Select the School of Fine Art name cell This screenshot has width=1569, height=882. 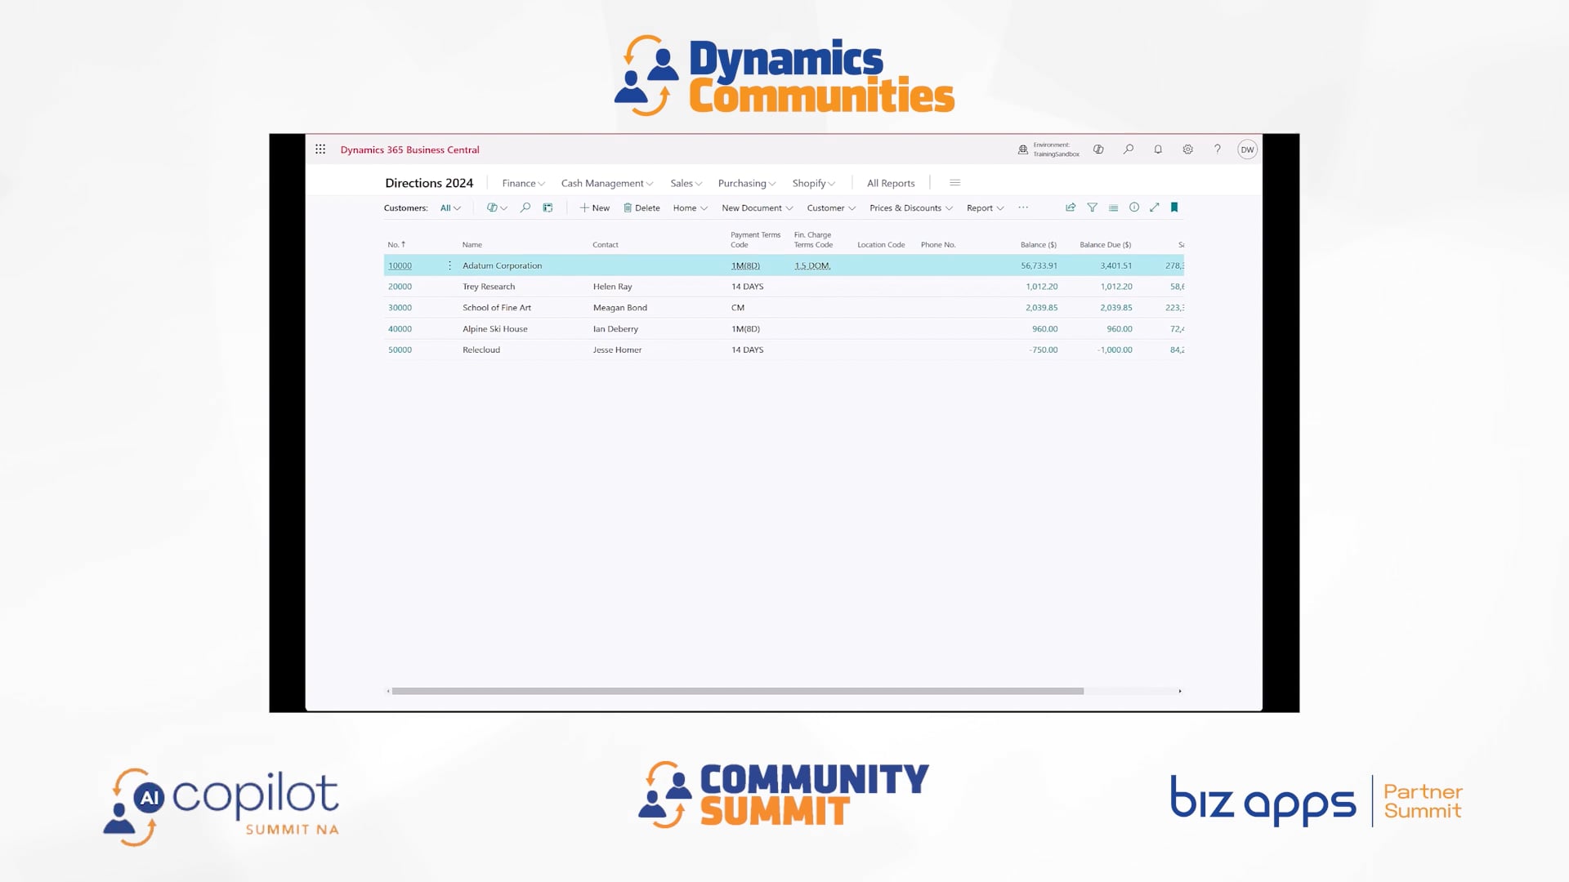pyautogui.click(x=497, y=308)
